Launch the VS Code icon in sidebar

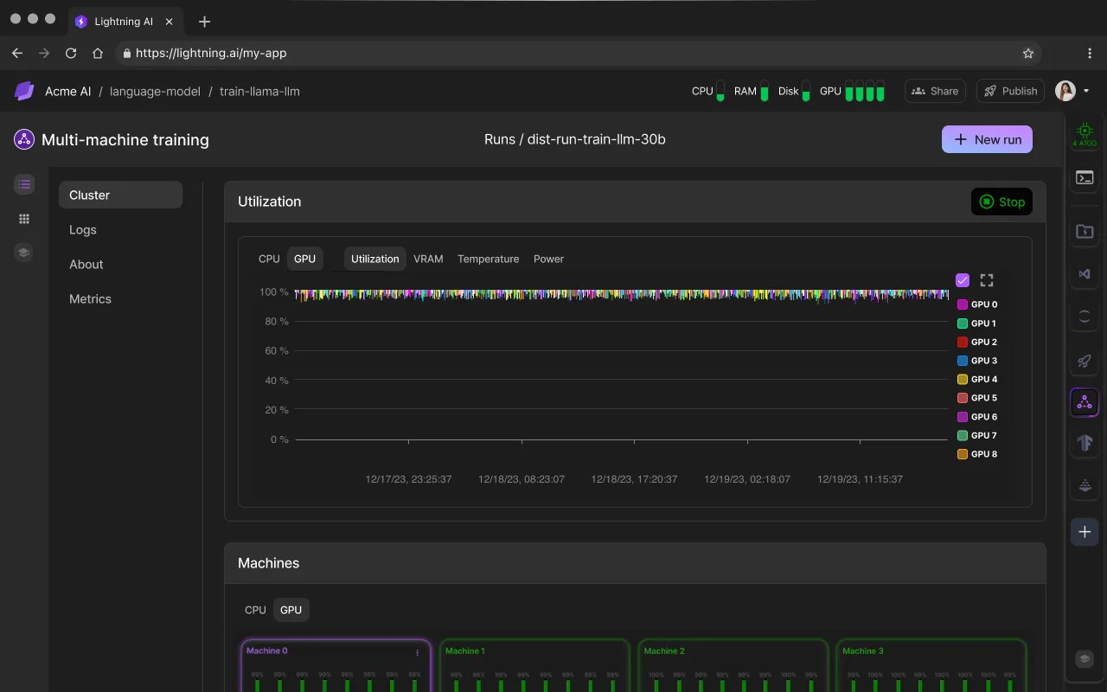(x=1085, y=274)
